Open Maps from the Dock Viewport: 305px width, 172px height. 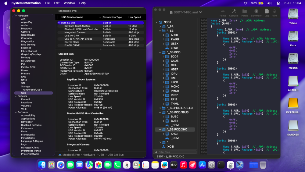click(89, 165)
